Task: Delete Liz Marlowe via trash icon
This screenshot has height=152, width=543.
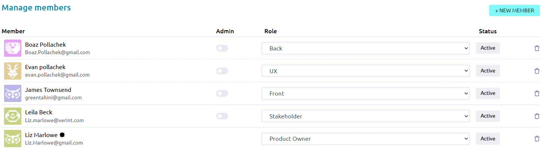Action: (x=537, y=139)
